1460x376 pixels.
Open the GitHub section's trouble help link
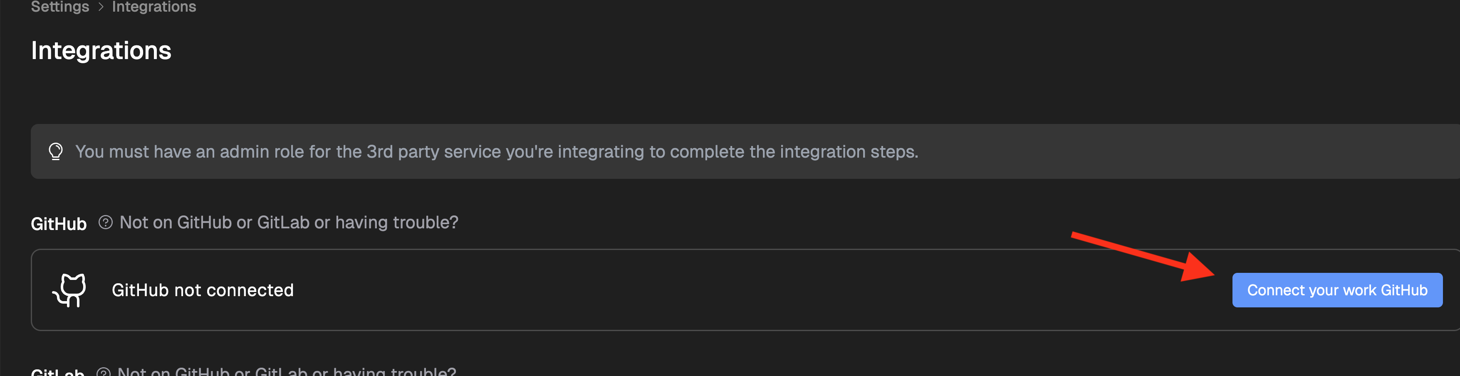[289, 222]
